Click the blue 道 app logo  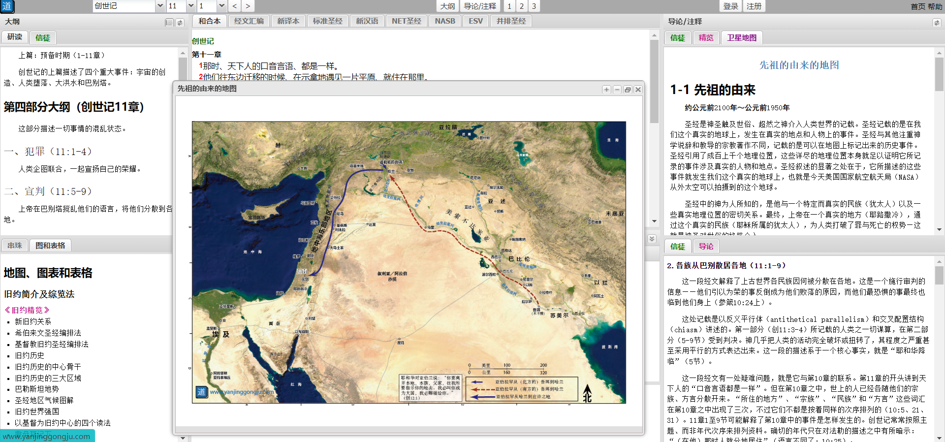[x=7, y=6]
